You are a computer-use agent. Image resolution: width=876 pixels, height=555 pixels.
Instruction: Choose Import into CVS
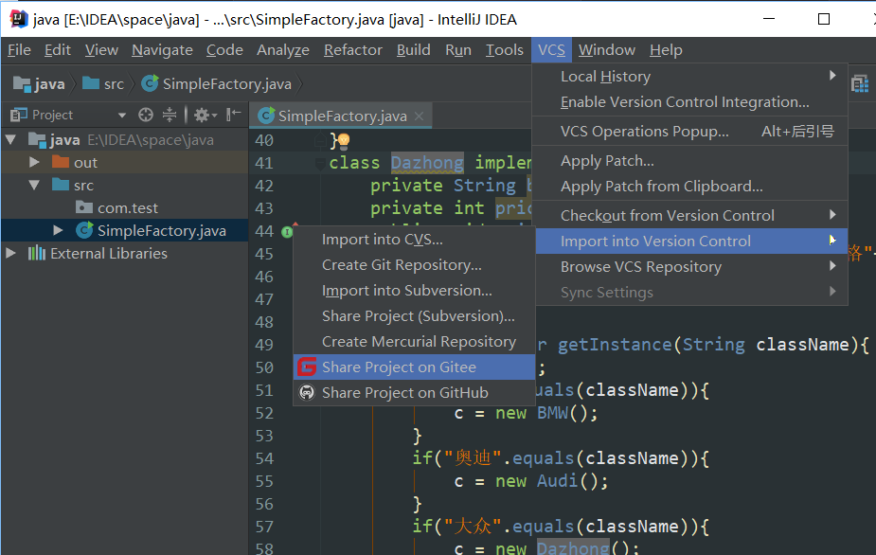[x=414, y=240]
